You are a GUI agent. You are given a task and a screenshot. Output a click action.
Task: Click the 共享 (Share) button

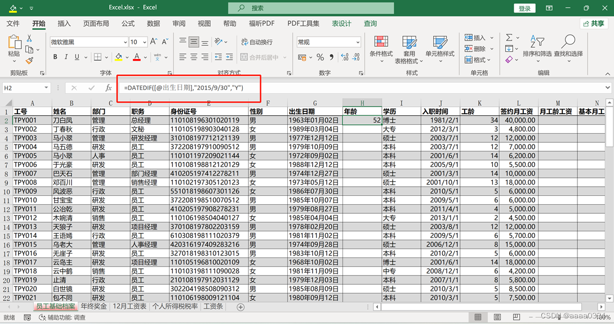[x=594, y=24]
